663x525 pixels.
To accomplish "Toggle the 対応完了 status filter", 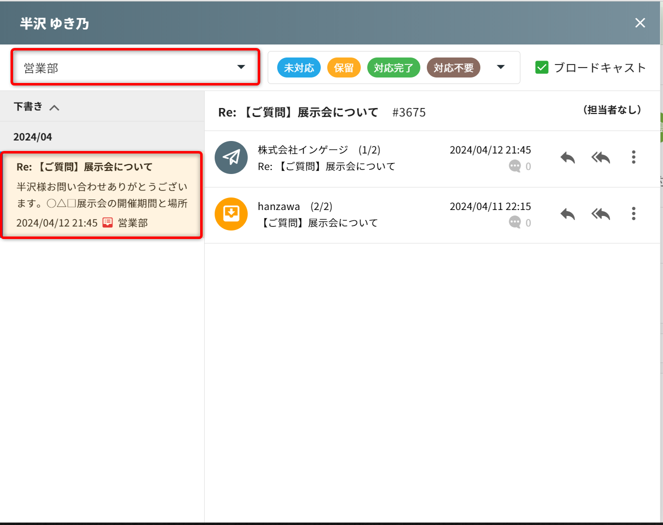I will coord(393,68).
